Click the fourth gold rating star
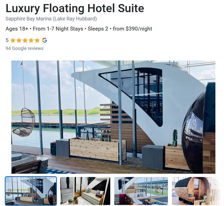Viewport: 224px width, 206px height. (31, 40)
